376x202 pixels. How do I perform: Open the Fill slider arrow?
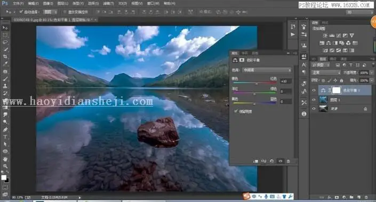point(372,80)
